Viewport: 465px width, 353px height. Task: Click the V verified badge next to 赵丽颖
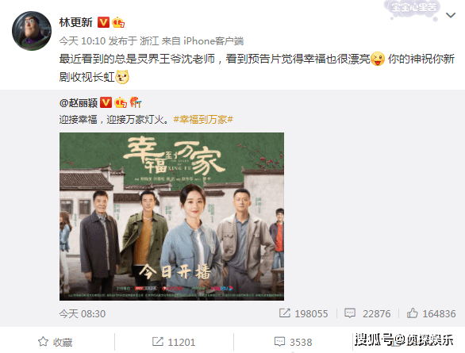(x=106, y=102)
